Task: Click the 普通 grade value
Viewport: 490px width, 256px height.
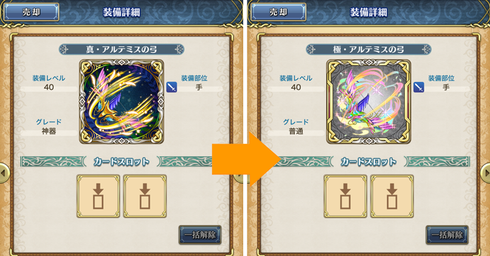Action: tap(296, 131)
